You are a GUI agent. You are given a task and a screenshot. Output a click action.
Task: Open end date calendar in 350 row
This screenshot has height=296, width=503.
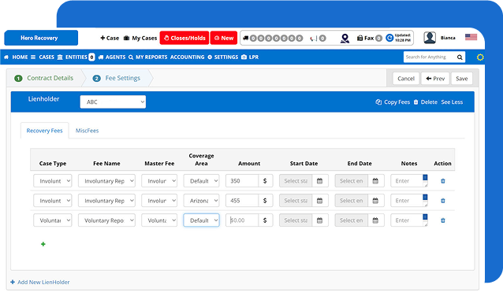pyautogui.click(x=375, y=181)
